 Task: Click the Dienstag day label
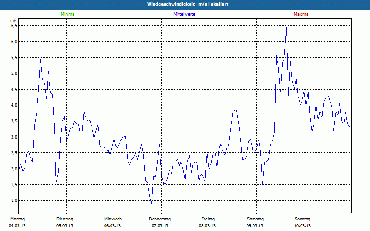[65, 219]
